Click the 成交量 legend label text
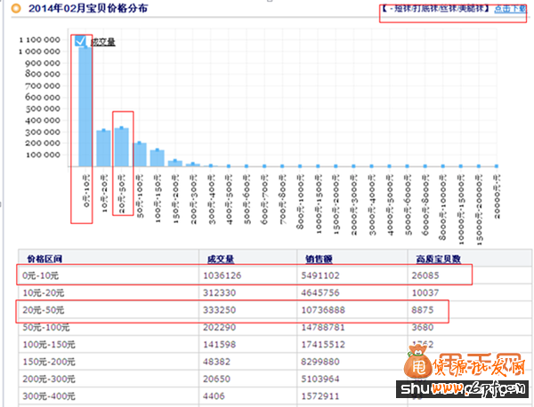The image size is (534, 407). (x=104, y=41)
